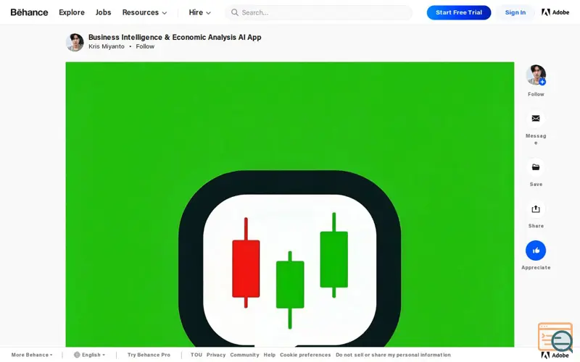Click the Message envelope icon

click(x=536, y=119)
